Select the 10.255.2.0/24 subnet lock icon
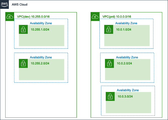The image size is (168, 120). coord(23,63)
